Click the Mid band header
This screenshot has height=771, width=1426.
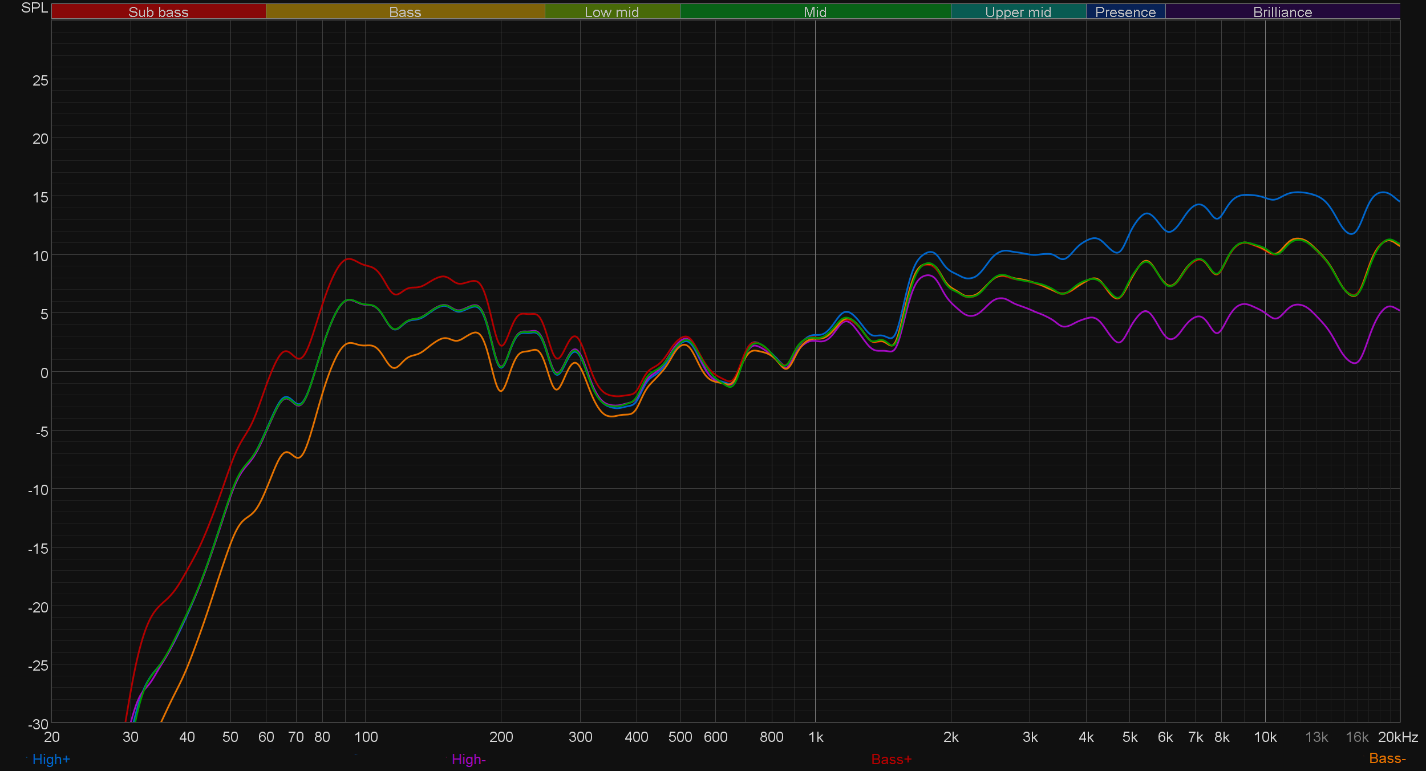tap(815, 12)
